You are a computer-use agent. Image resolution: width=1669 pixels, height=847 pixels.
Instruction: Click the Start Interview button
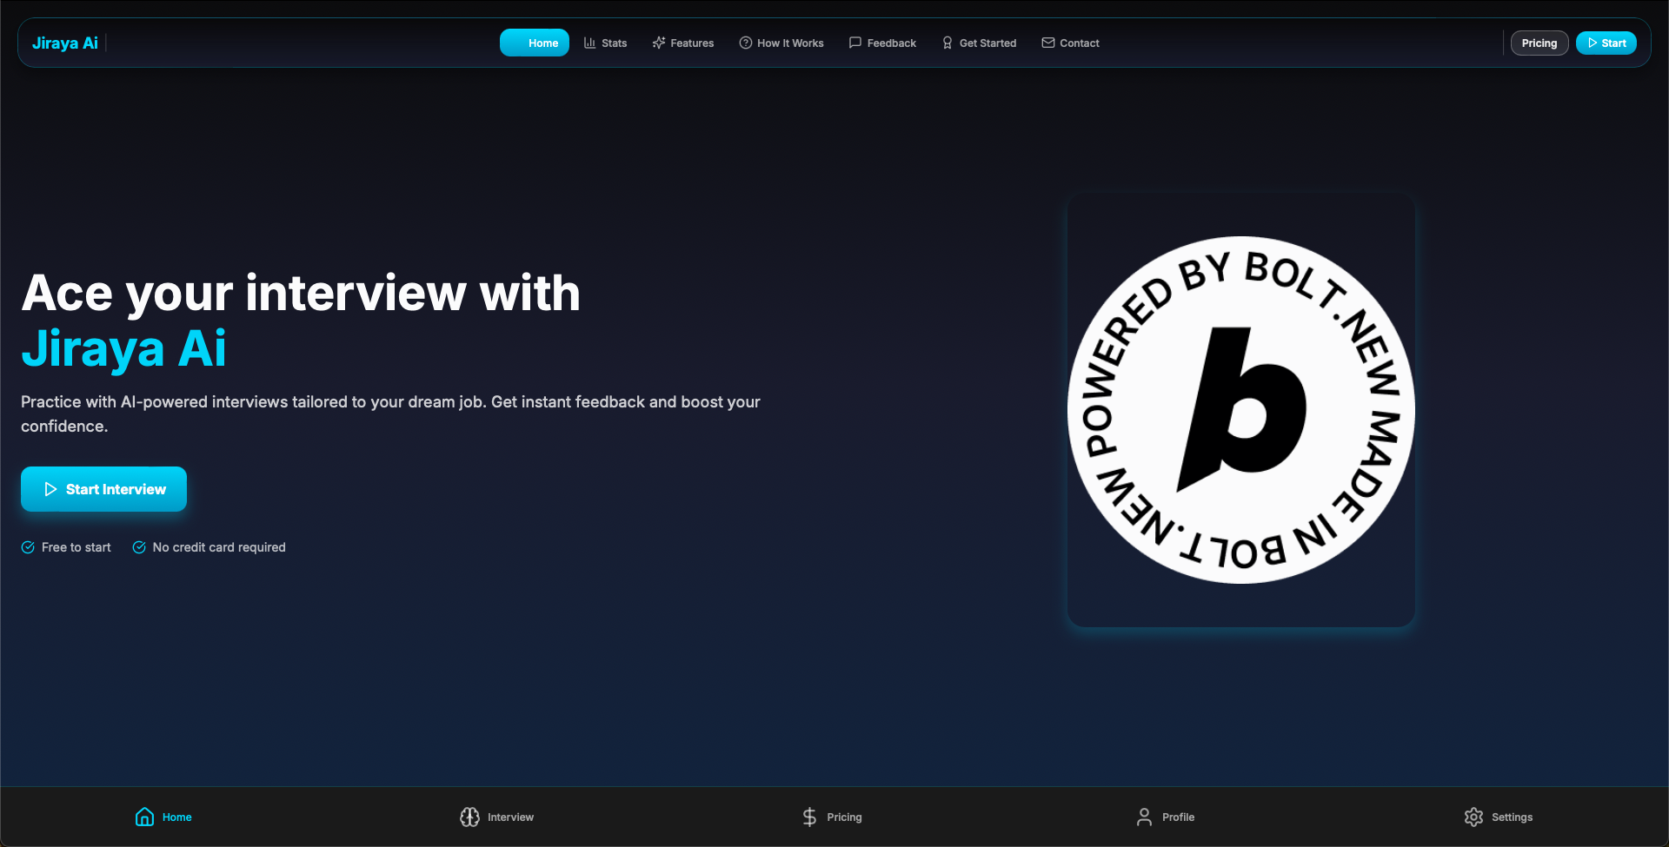click(x=103, y=489)
